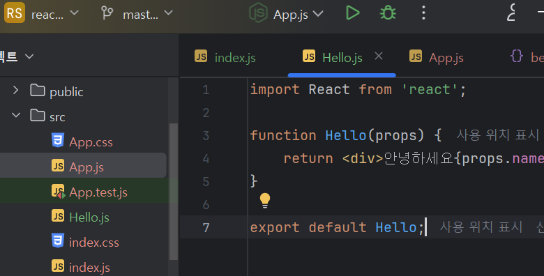Click the Node.js run configuration icon
Screen dimensions: 544x276
[258, 13]
